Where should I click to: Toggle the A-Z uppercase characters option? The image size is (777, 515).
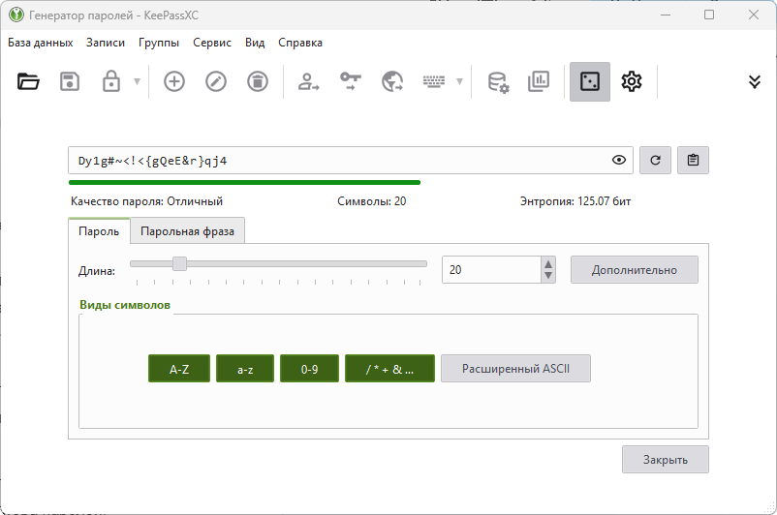click(179, 369)
